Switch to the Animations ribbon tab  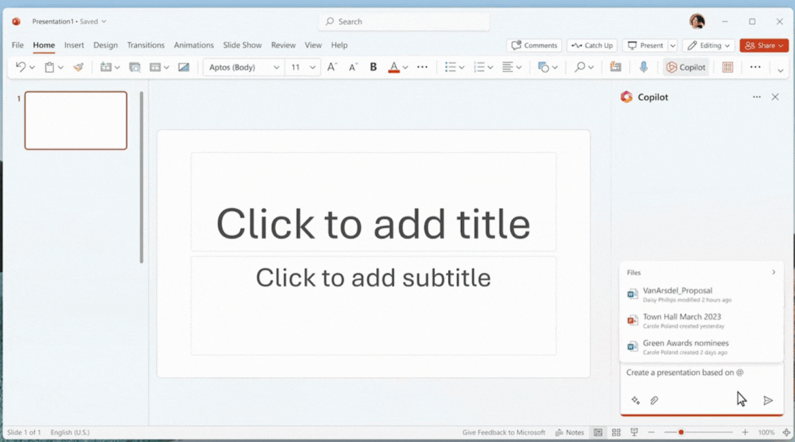coord(194,45)
